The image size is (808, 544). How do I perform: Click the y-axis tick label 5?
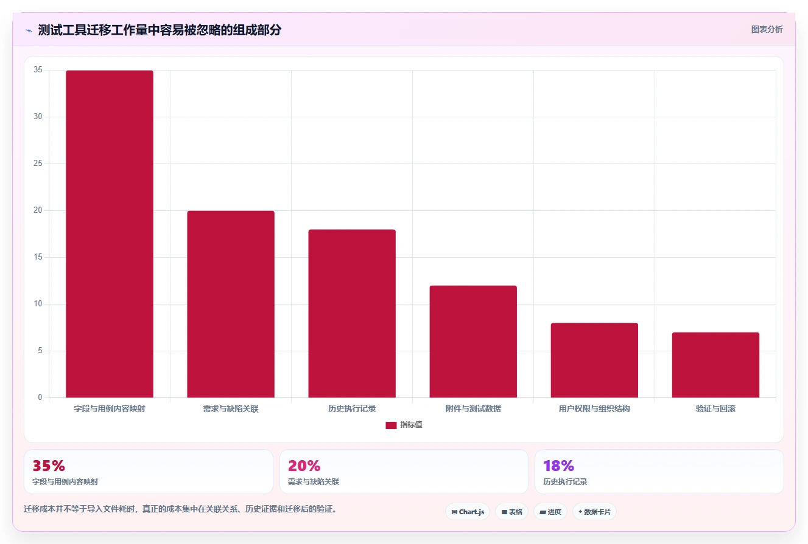[x=40, y=351]
